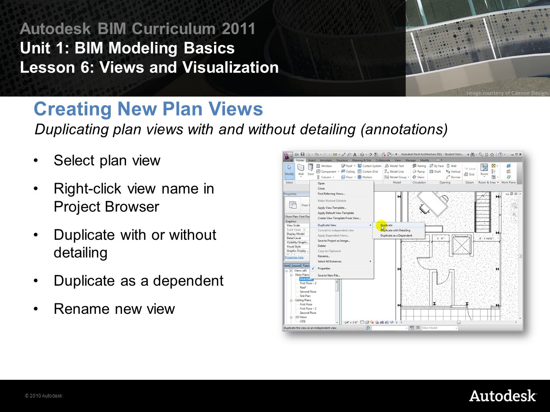
Task: Select First Floor under Floor Plans
Action: 306,279
